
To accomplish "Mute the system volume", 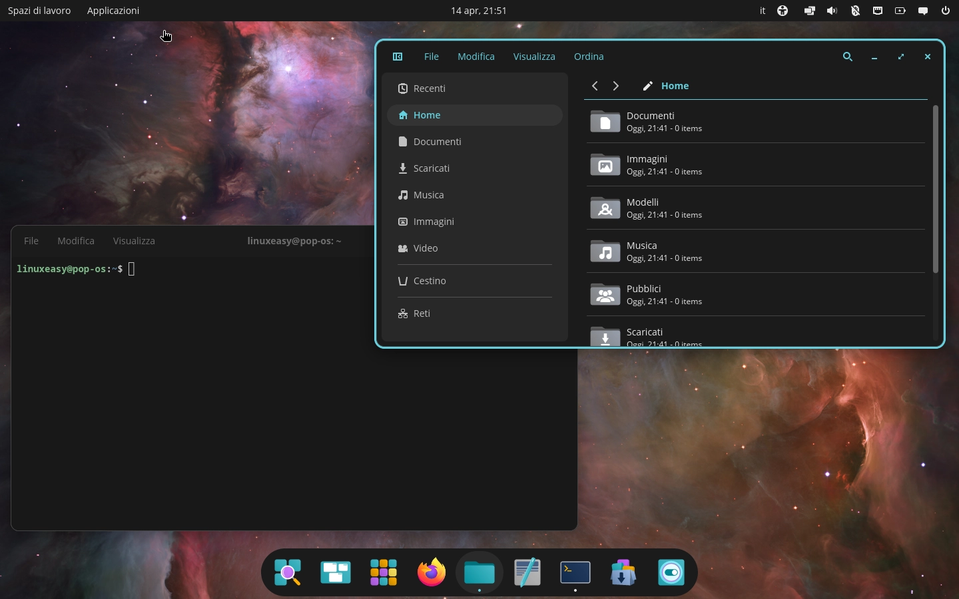I will [x=832, y=11].
